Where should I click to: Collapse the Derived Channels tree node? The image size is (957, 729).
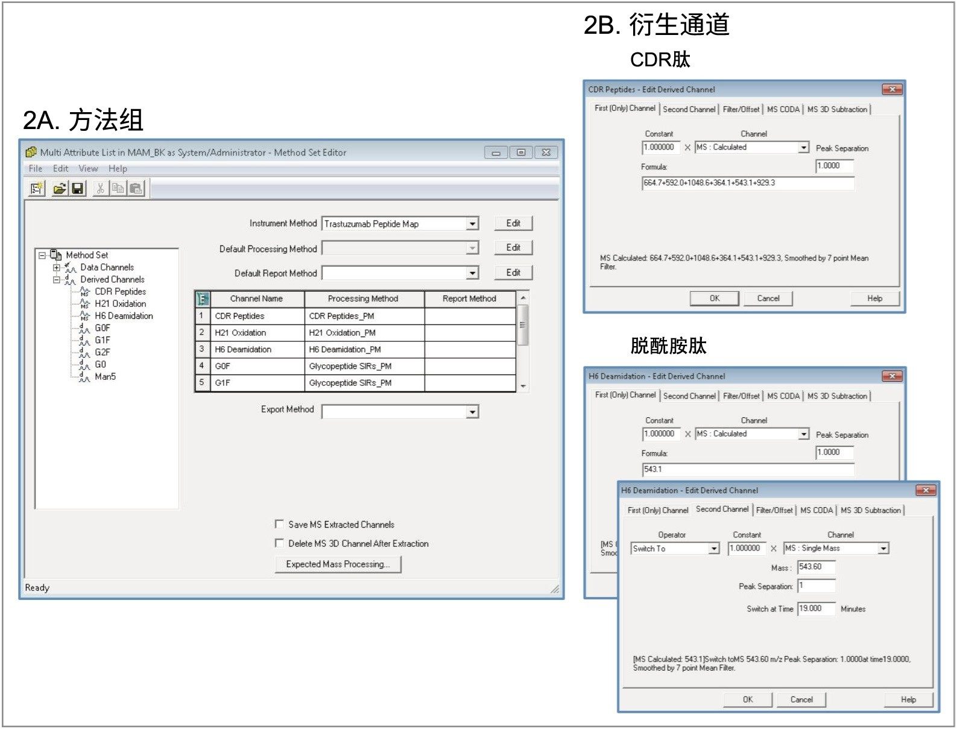tap(56, 280)
